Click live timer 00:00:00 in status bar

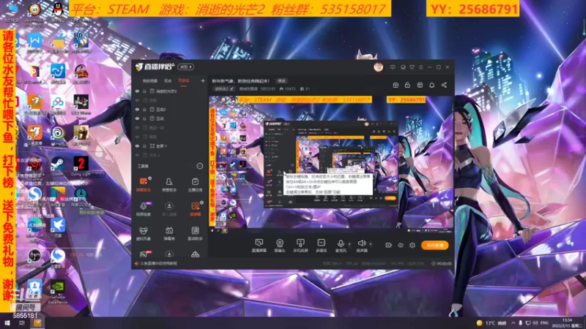pos(442,263)
